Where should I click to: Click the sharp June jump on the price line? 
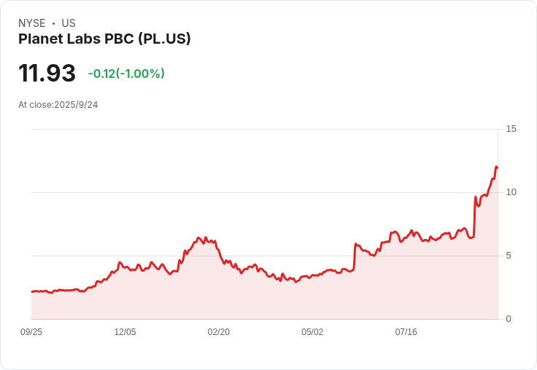click(355, 245)
